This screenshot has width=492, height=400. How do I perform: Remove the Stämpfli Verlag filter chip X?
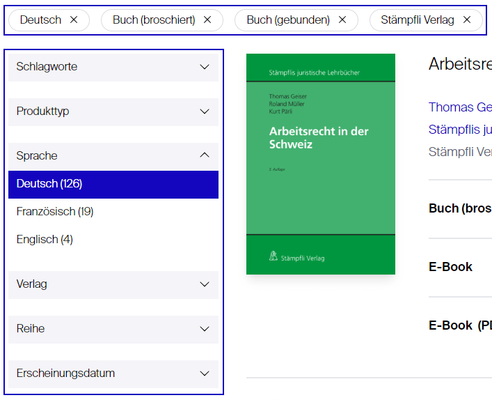coord(467,20)
